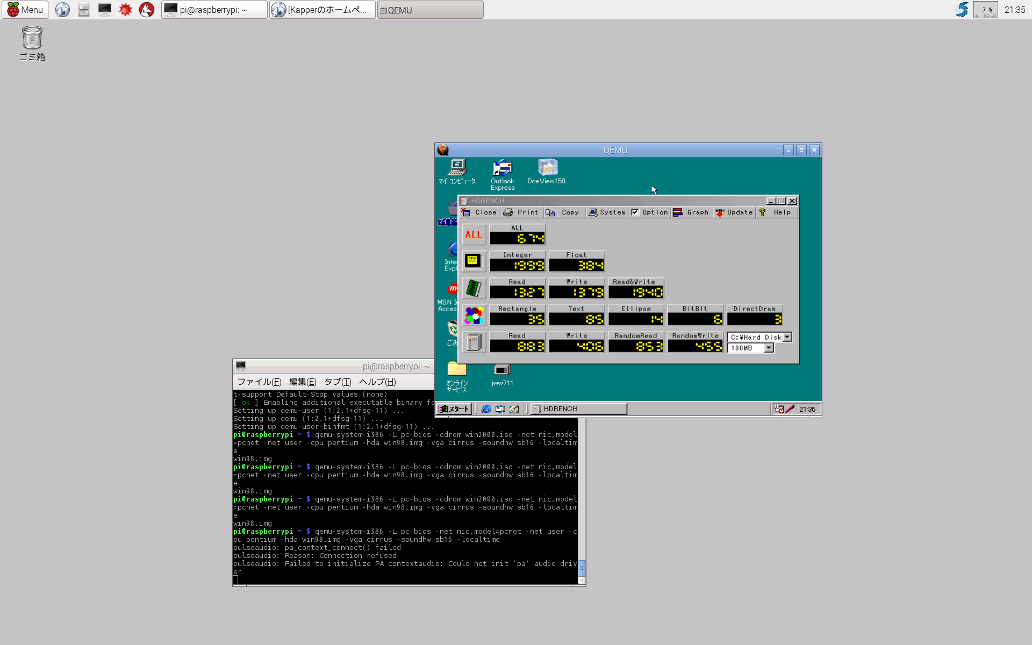Switch to Kapper homepage browser taskbar entry
The image size is (1032, 645).
[x=322, y=10]
